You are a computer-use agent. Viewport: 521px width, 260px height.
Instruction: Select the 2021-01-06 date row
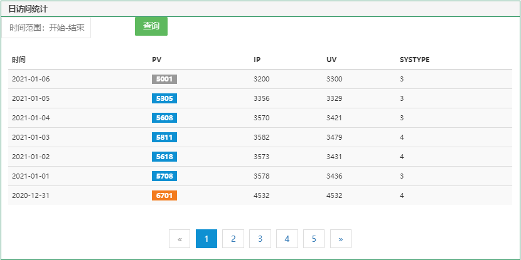click(x=31, y=79)
